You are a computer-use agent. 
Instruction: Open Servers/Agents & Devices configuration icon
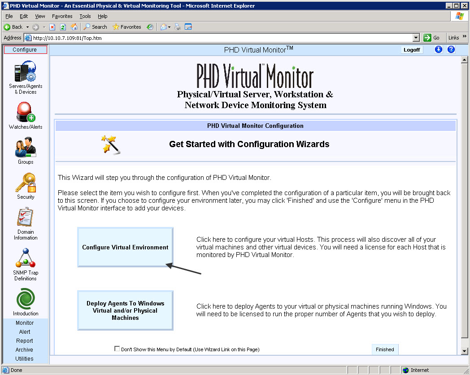coord(26,71)
